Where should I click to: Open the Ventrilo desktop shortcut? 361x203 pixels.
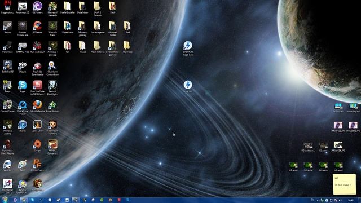coord(7,165)
